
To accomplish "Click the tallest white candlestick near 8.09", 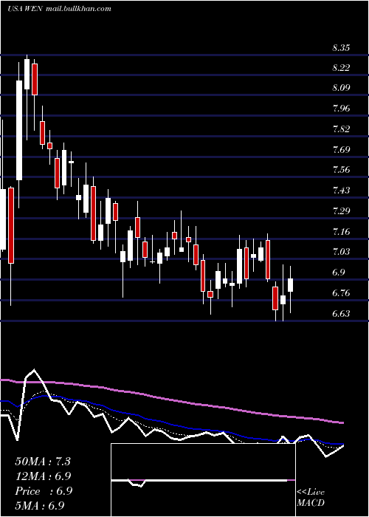I will click(19, 130).
